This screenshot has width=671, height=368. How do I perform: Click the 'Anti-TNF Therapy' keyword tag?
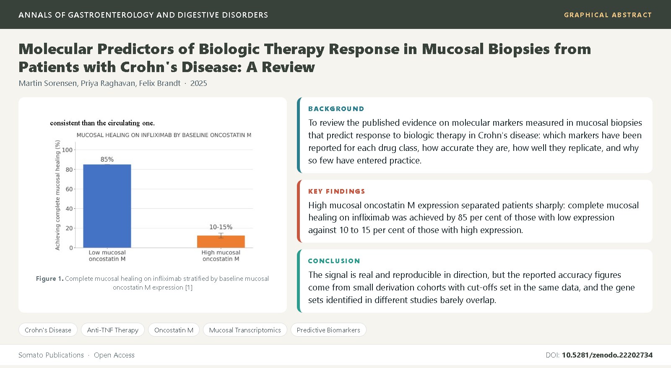pos(113,330)
